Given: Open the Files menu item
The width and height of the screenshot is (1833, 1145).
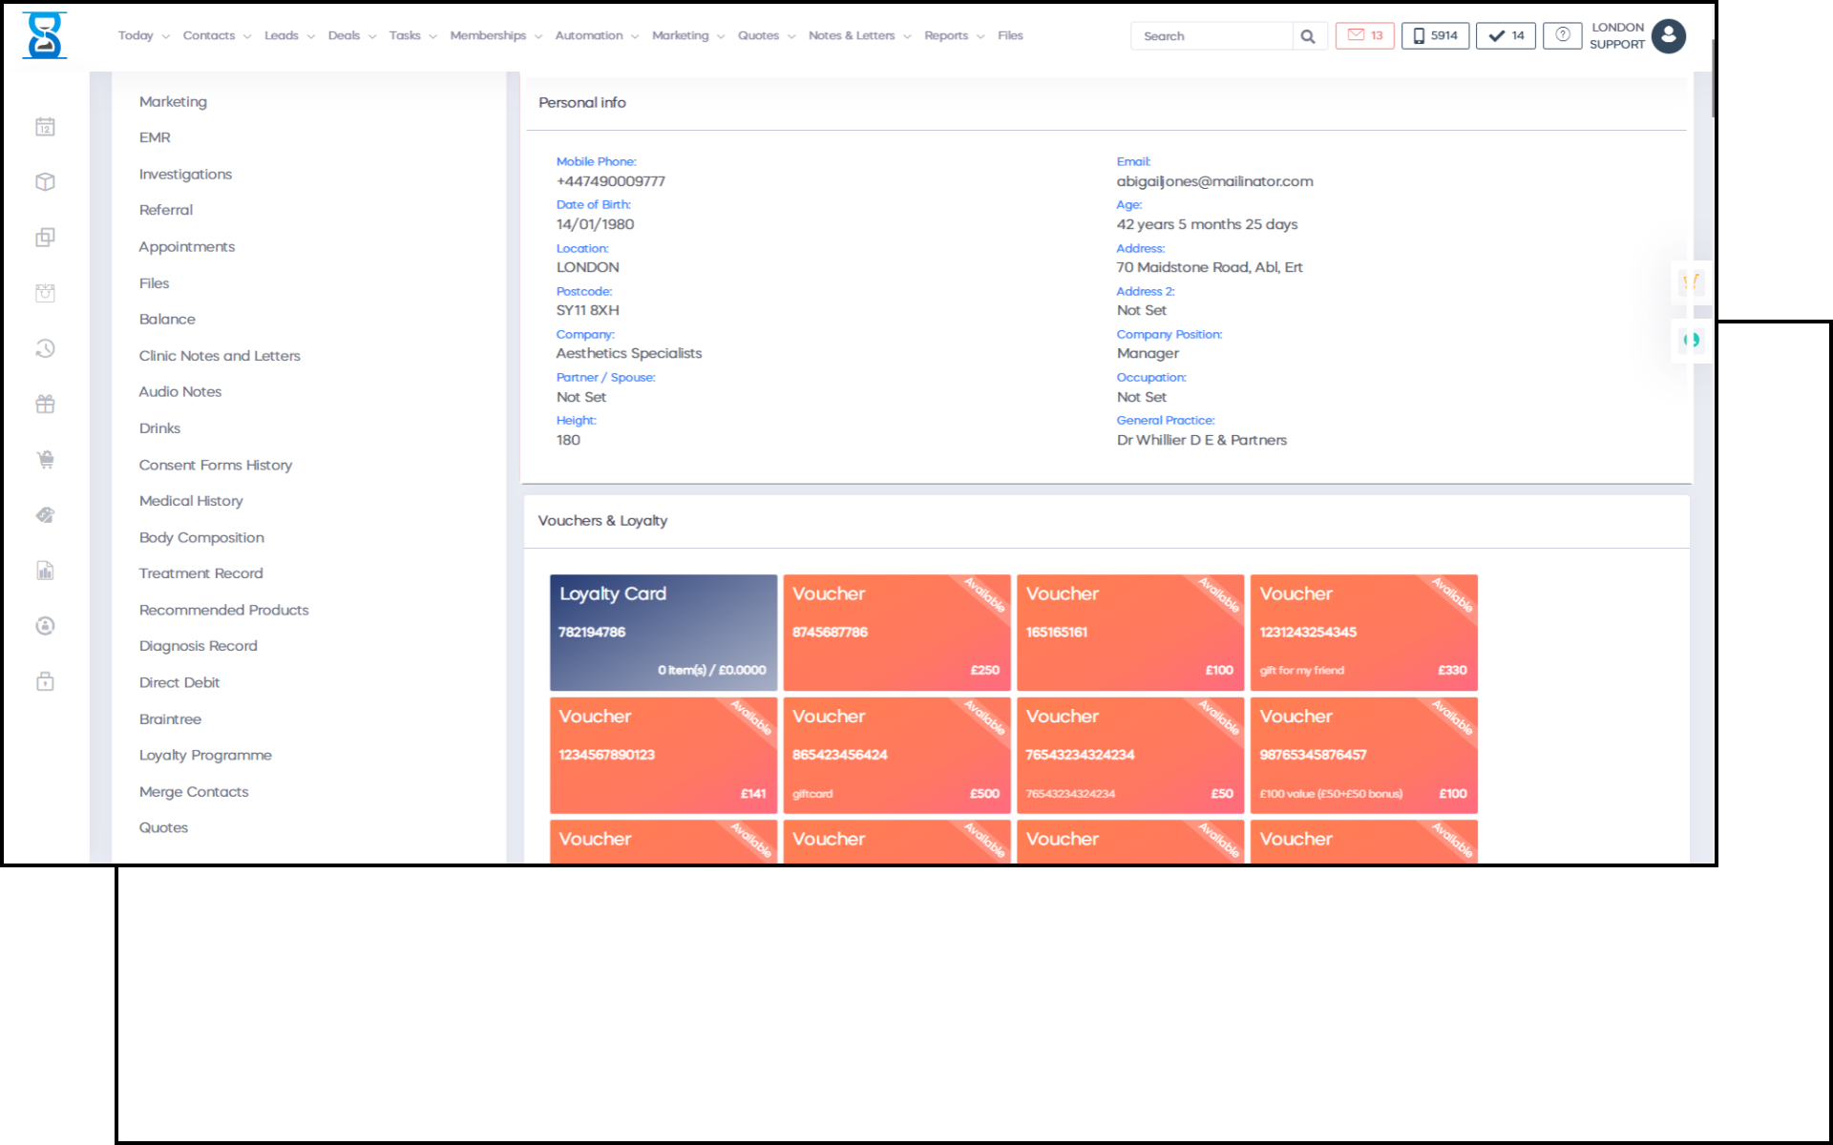Looking at the screenshot, I should (1010, 35).
